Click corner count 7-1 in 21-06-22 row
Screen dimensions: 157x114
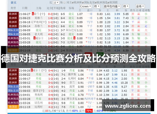tap(63, 75)
